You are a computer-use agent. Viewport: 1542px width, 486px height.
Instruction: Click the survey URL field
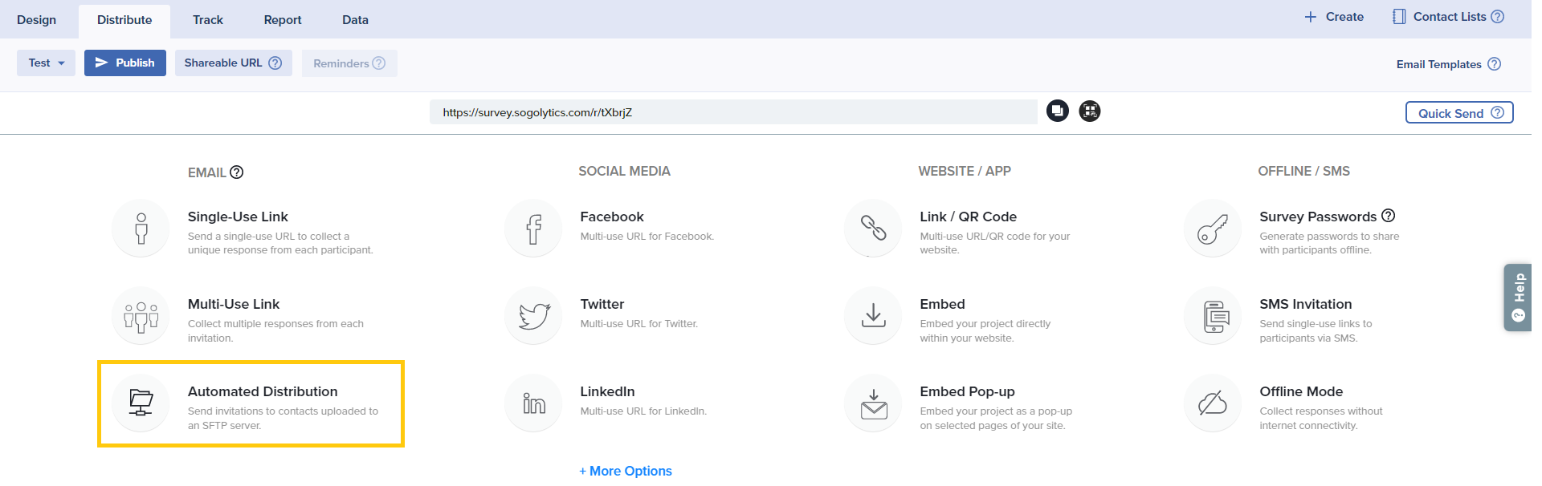point(732,112)
